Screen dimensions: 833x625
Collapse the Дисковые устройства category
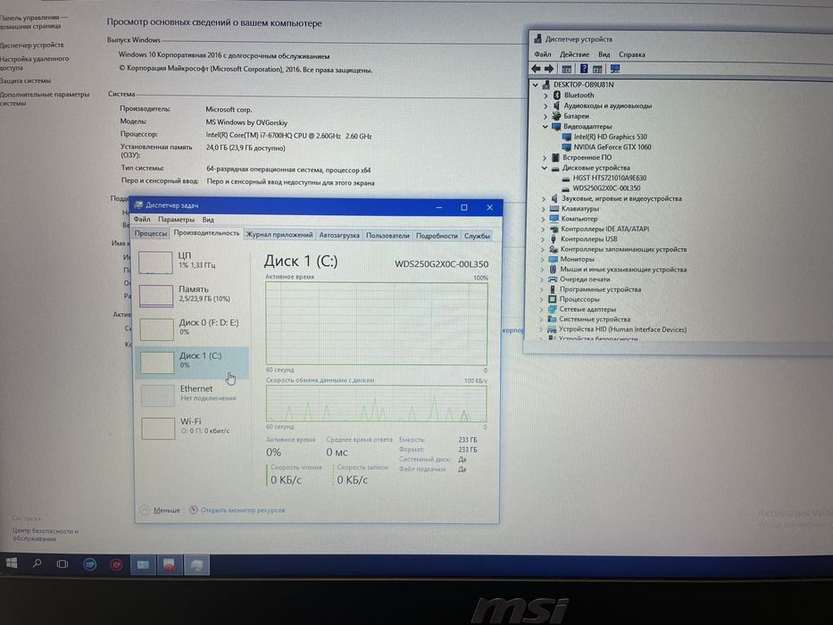pyautogui.click(x=545, y=168)
